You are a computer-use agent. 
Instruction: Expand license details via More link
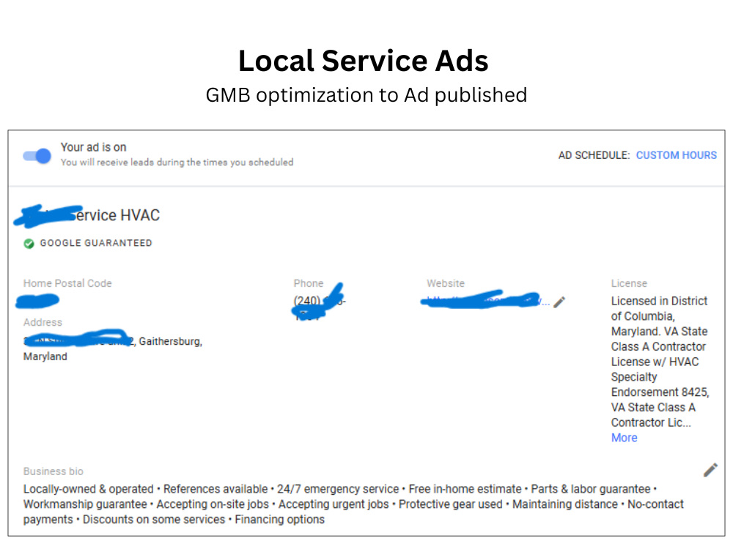624,438
